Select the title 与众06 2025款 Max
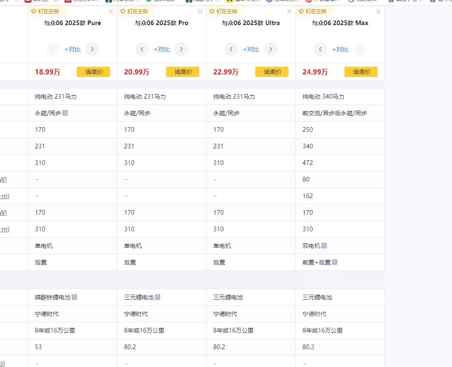The width and height of the screenshot is (452, 367). (x=340, y=23)
